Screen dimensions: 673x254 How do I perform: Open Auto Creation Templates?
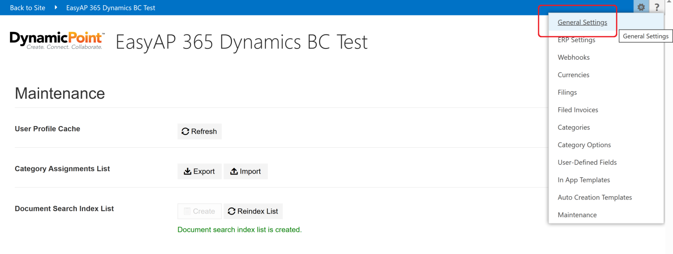594,198
